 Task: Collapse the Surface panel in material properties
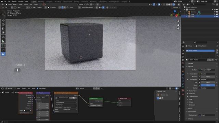pyautogui.click(x=190, y=67)
